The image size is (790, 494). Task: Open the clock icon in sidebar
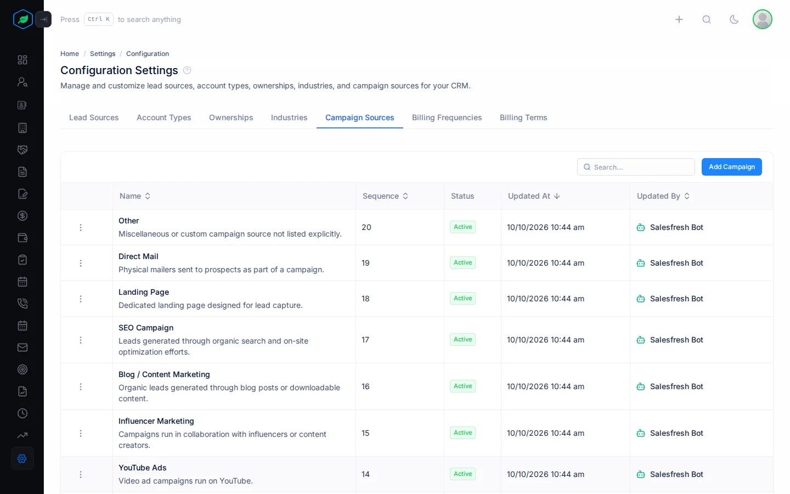pos(22,413)
